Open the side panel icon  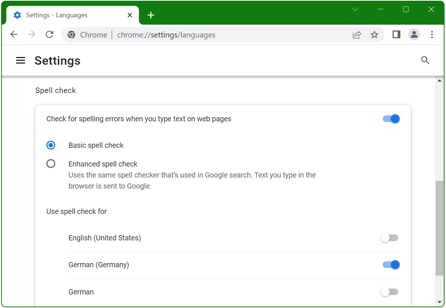click(x=396, y=35)
